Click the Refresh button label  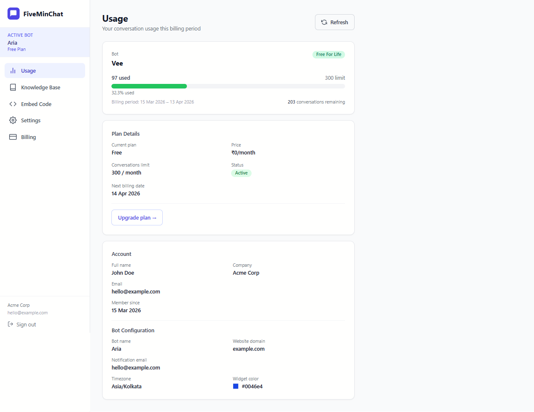(339, 22)
